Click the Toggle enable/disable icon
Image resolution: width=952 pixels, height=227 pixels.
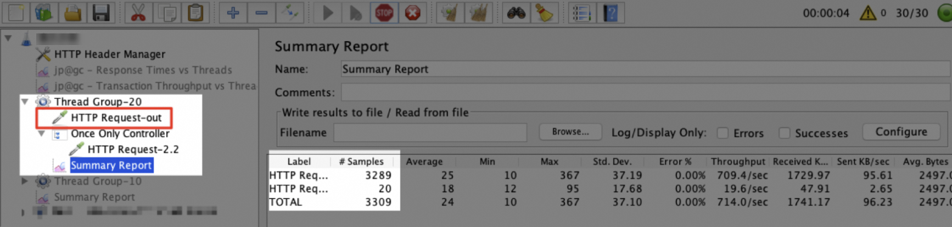click(290, 13)
